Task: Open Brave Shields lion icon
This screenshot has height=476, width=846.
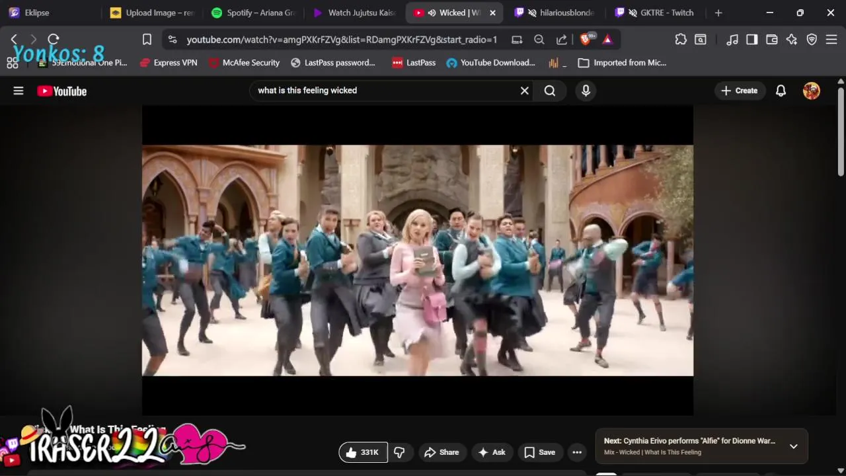Action: coord(586,40)
